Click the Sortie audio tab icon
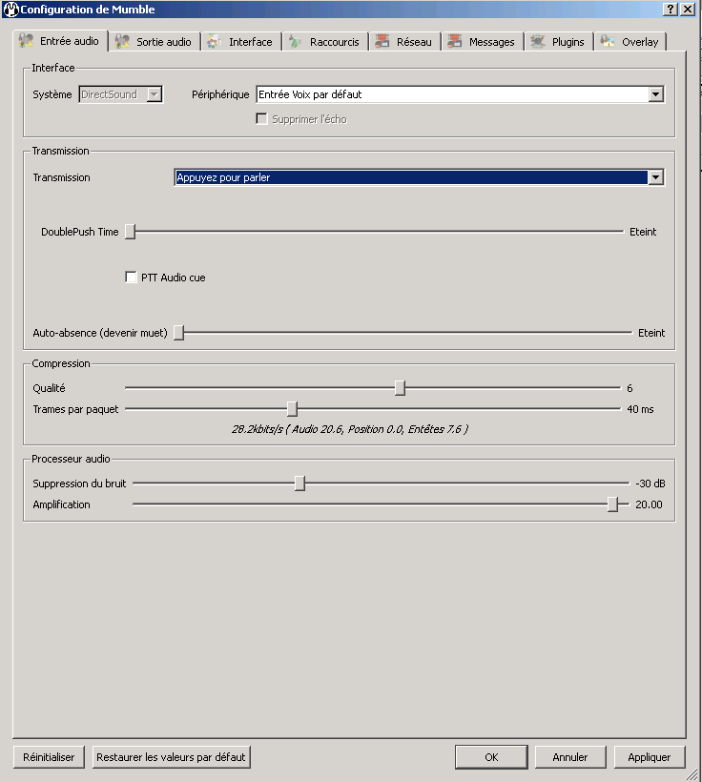Viewport: 702px width, 782px height. (122, 41)
